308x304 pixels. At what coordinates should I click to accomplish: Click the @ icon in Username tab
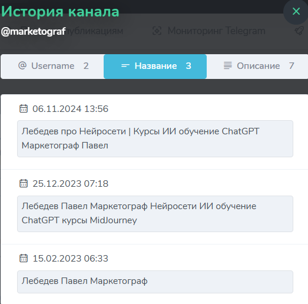pos(22,65)
